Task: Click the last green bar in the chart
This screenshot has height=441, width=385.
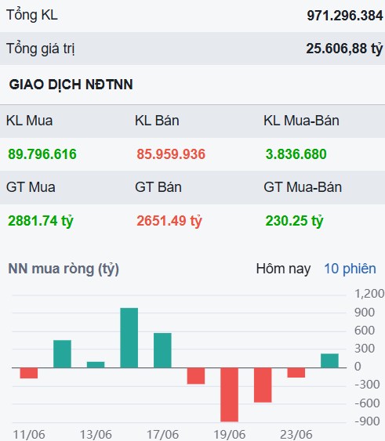Action: coord(329,360)
